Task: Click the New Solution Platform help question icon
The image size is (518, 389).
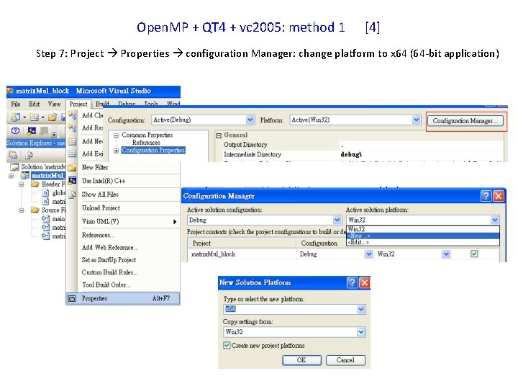Action: coord(352,282)
